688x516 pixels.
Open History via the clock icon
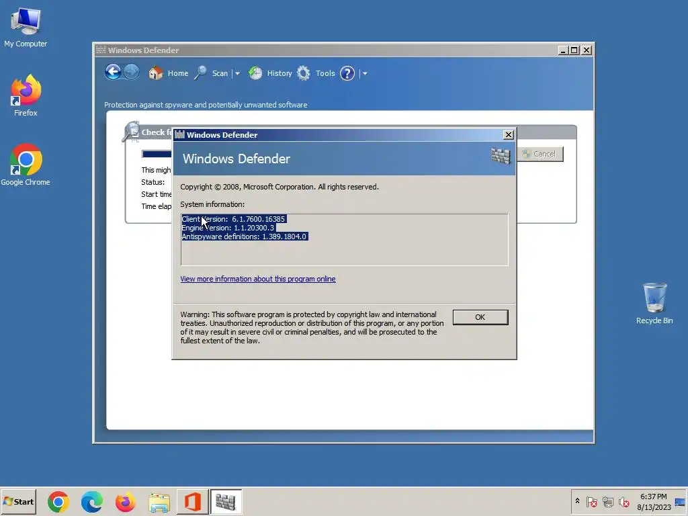[x=255, y=73]
